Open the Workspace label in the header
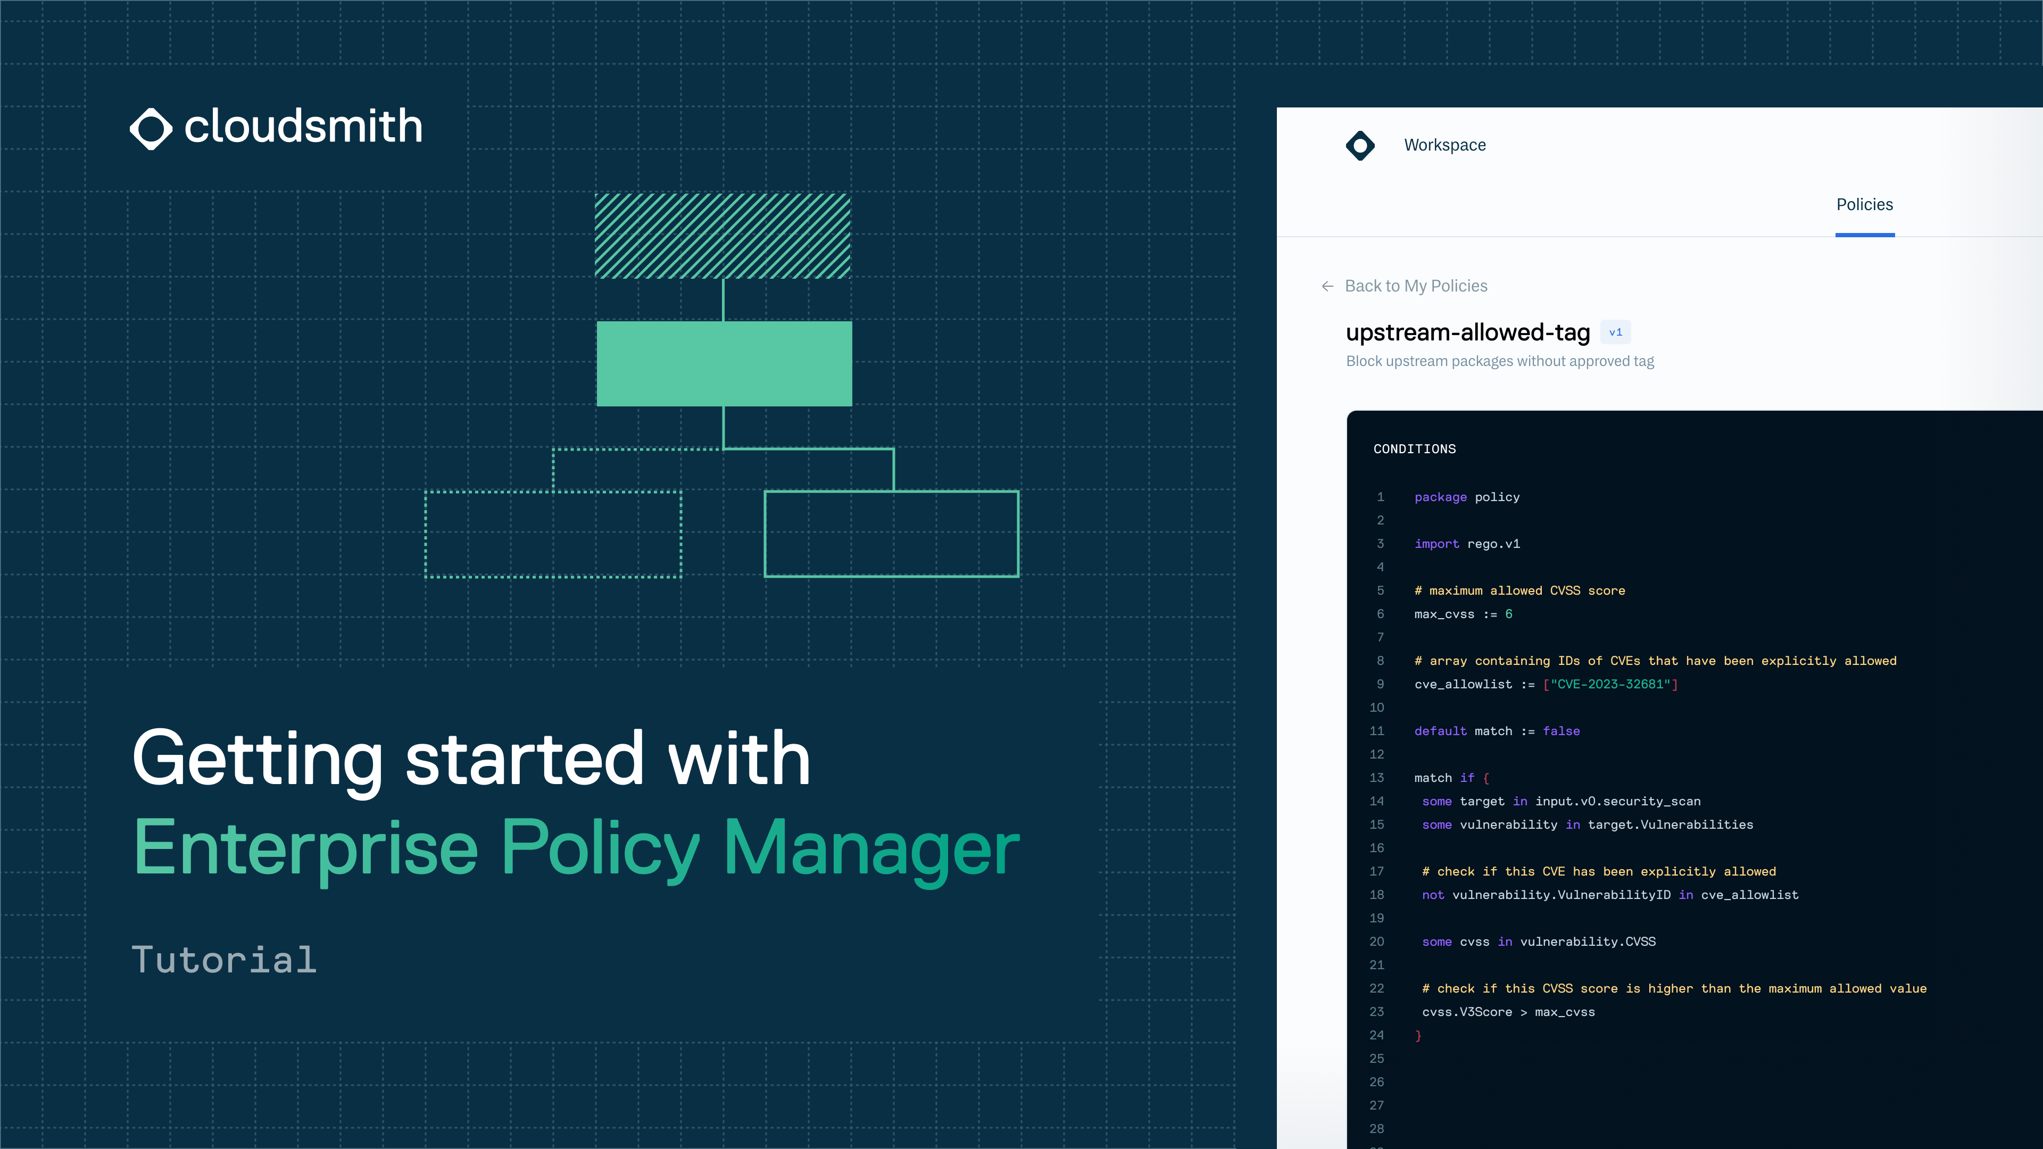Image resolution: width=2043 pixels, height=1149 pixels. click(x=1445, y=145)
